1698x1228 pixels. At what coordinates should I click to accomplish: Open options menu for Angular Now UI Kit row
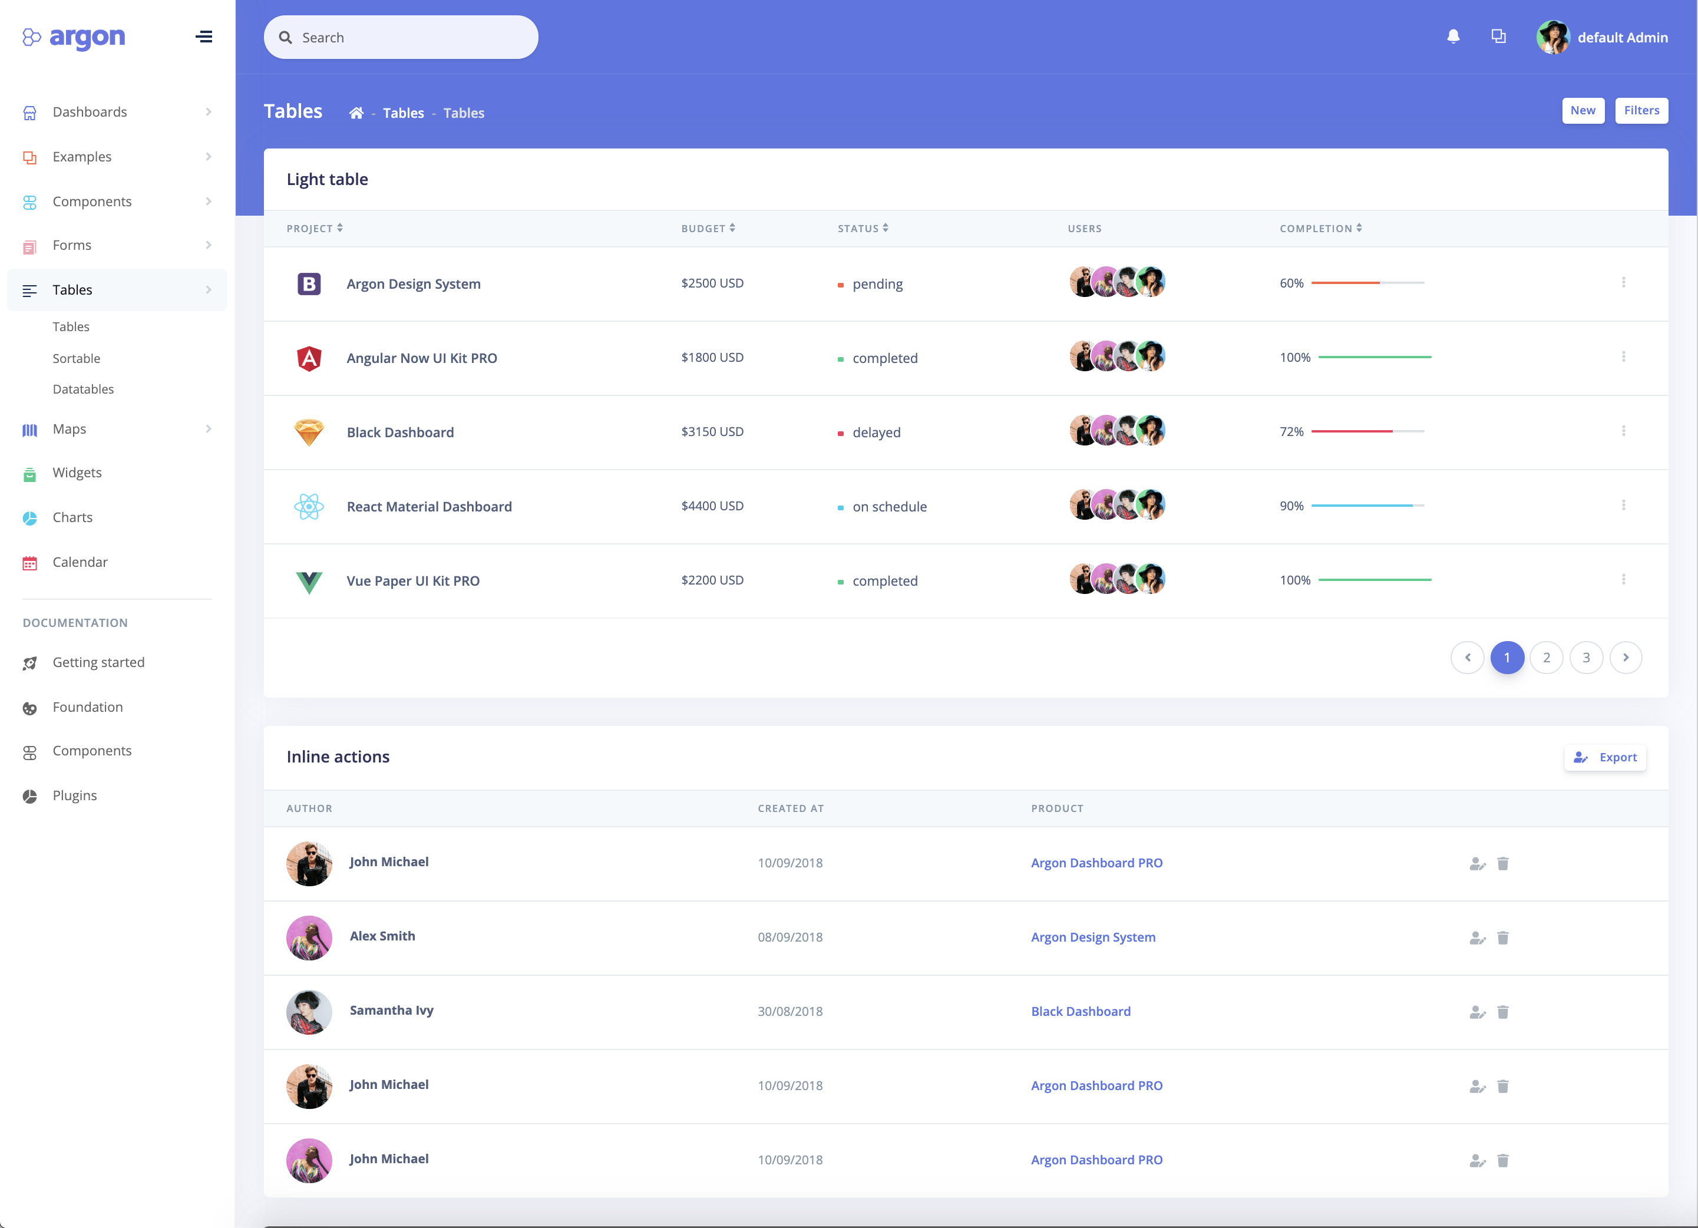click(1623, 356)
